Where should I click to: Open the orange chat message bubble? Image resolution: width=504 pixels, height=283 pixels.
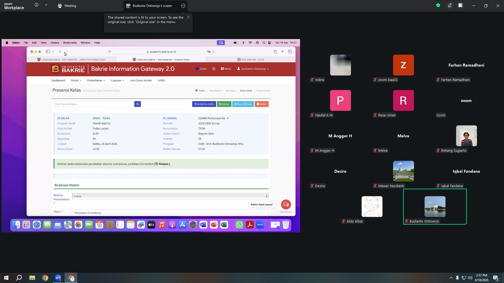tap(286, 204)
